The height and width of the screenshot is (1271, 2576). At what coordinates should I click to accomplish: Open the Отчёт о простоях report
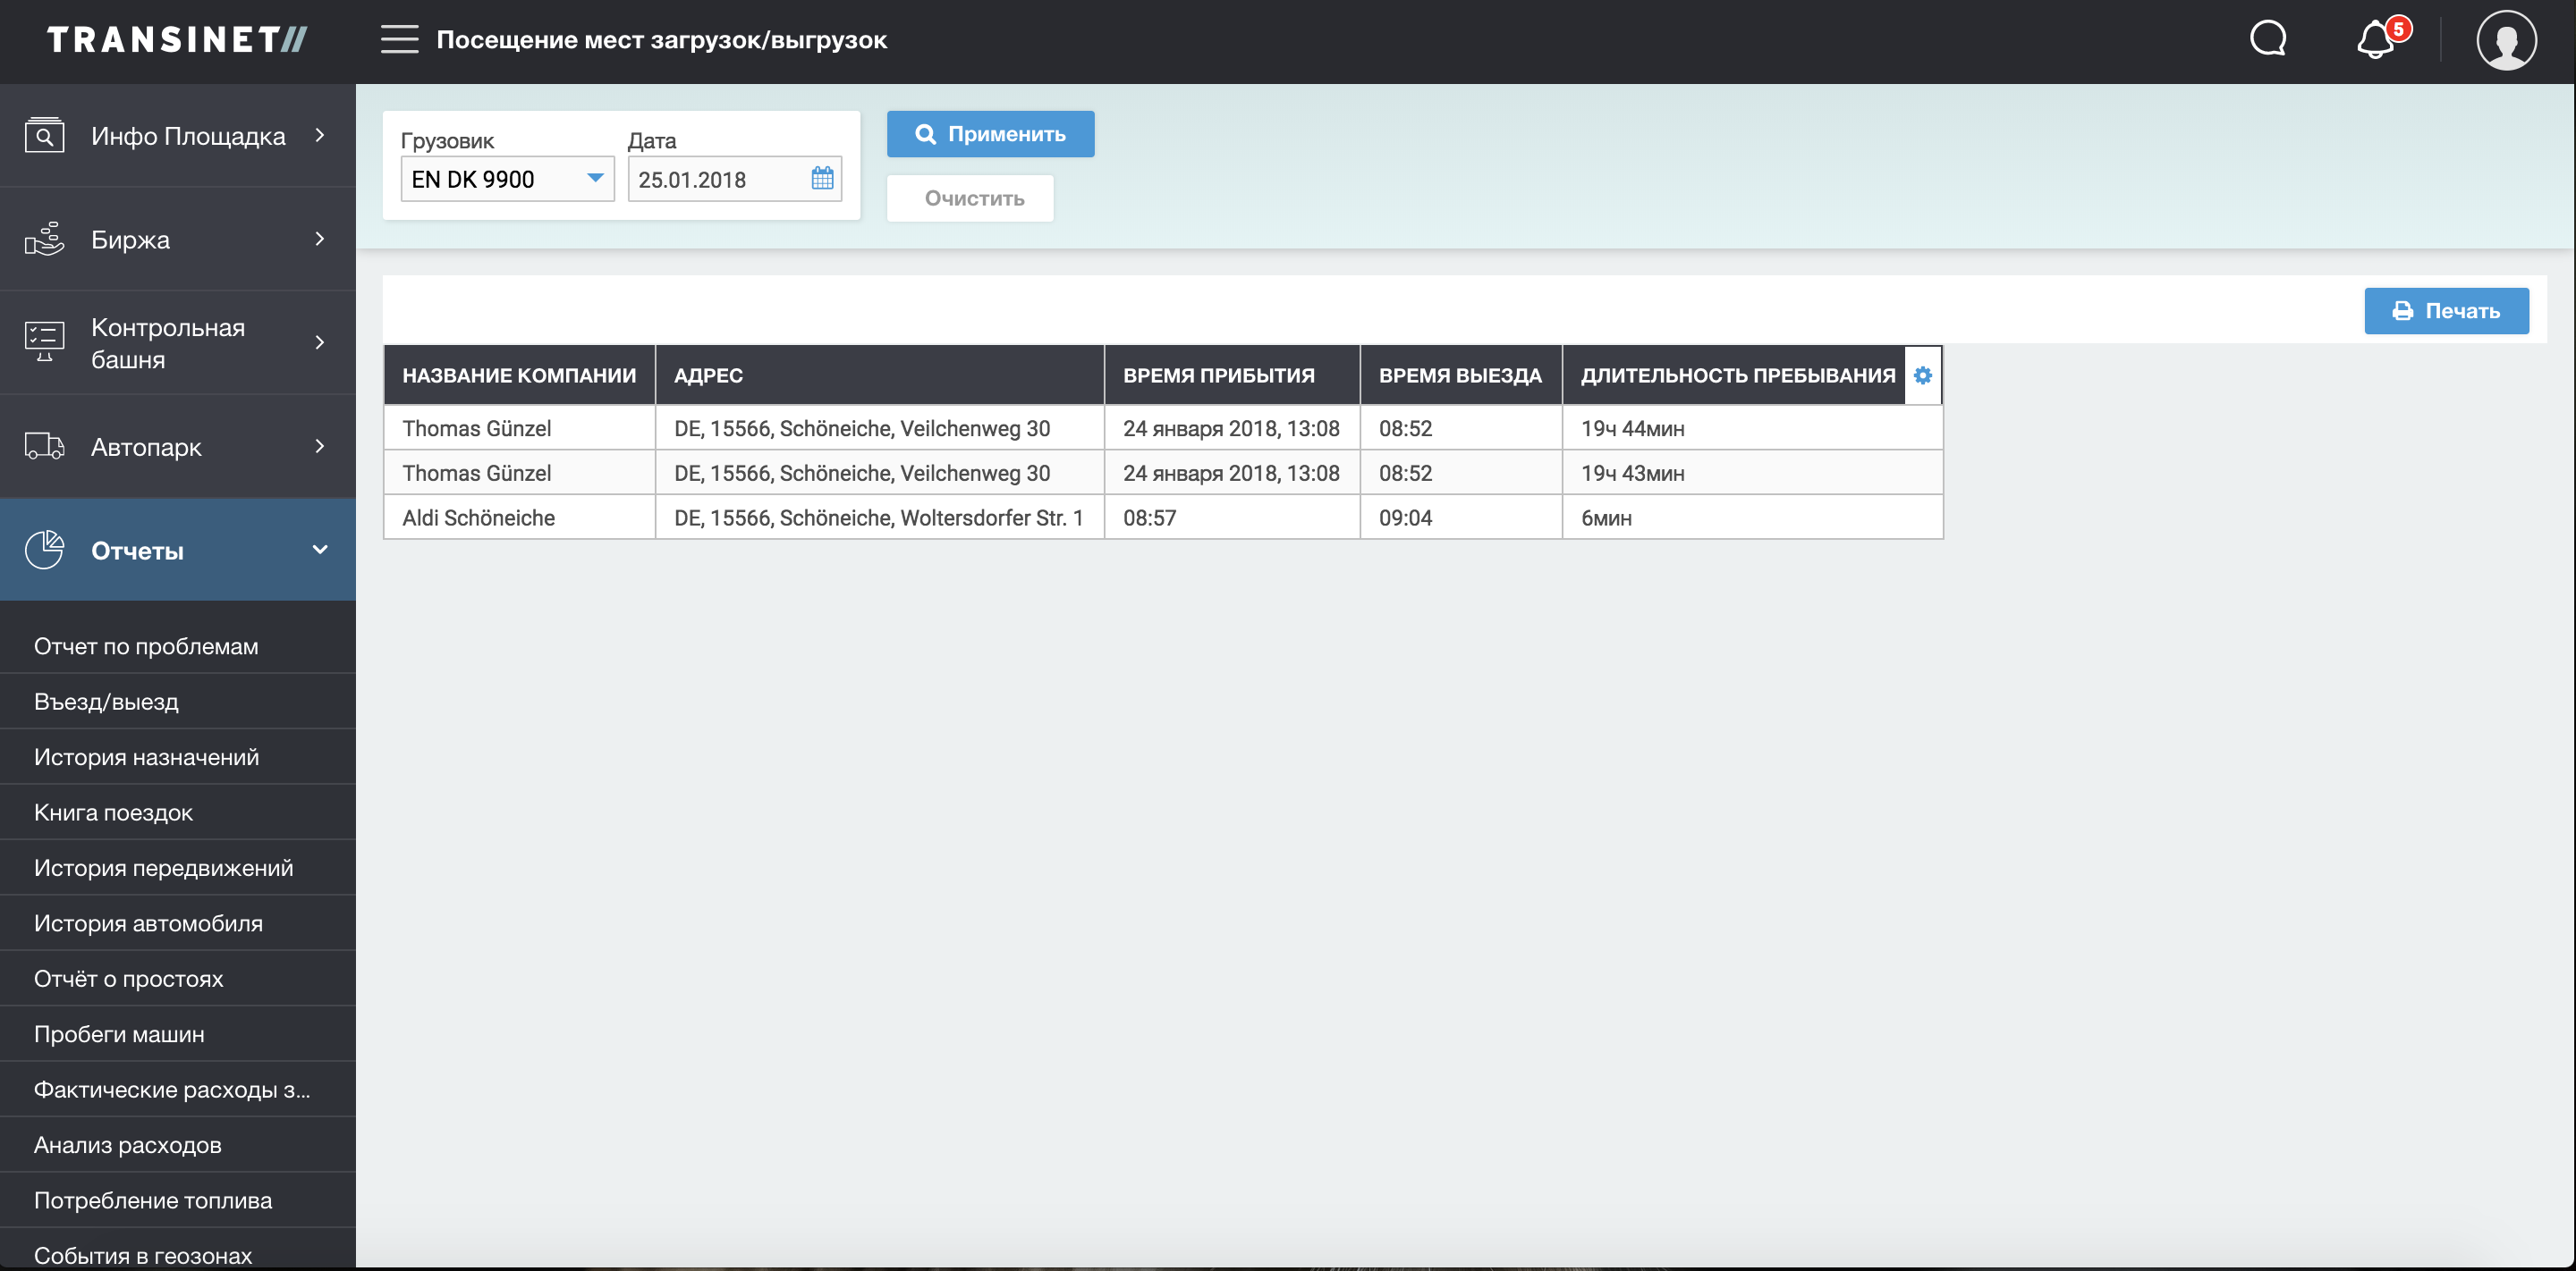(128, 980)
